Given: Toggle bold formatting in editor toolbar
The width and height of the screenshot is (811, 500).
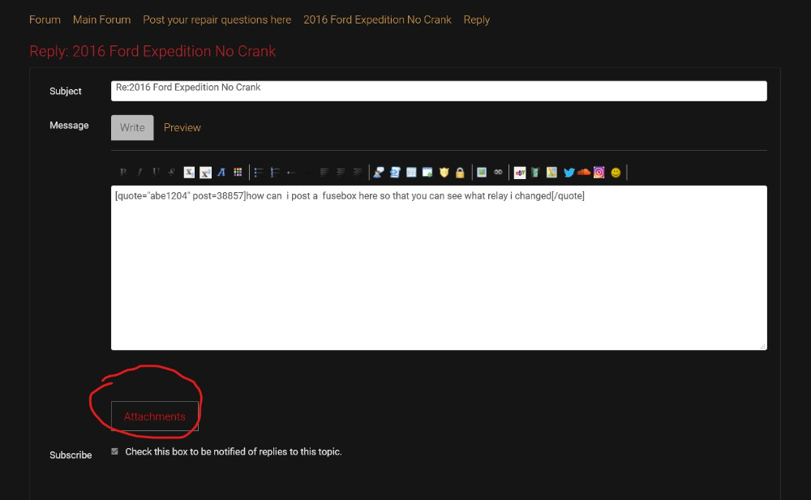Looking at the screenshot, I should 123,172.
